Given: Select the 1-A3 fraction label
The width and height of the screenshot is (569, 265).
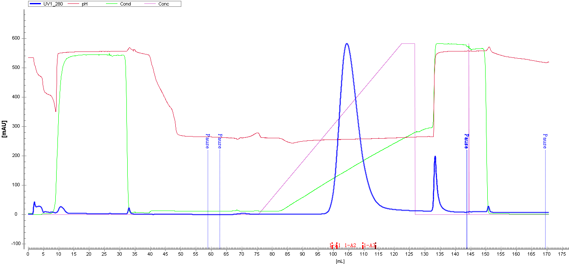Looking at the screenshot, I should coord(369,245).
